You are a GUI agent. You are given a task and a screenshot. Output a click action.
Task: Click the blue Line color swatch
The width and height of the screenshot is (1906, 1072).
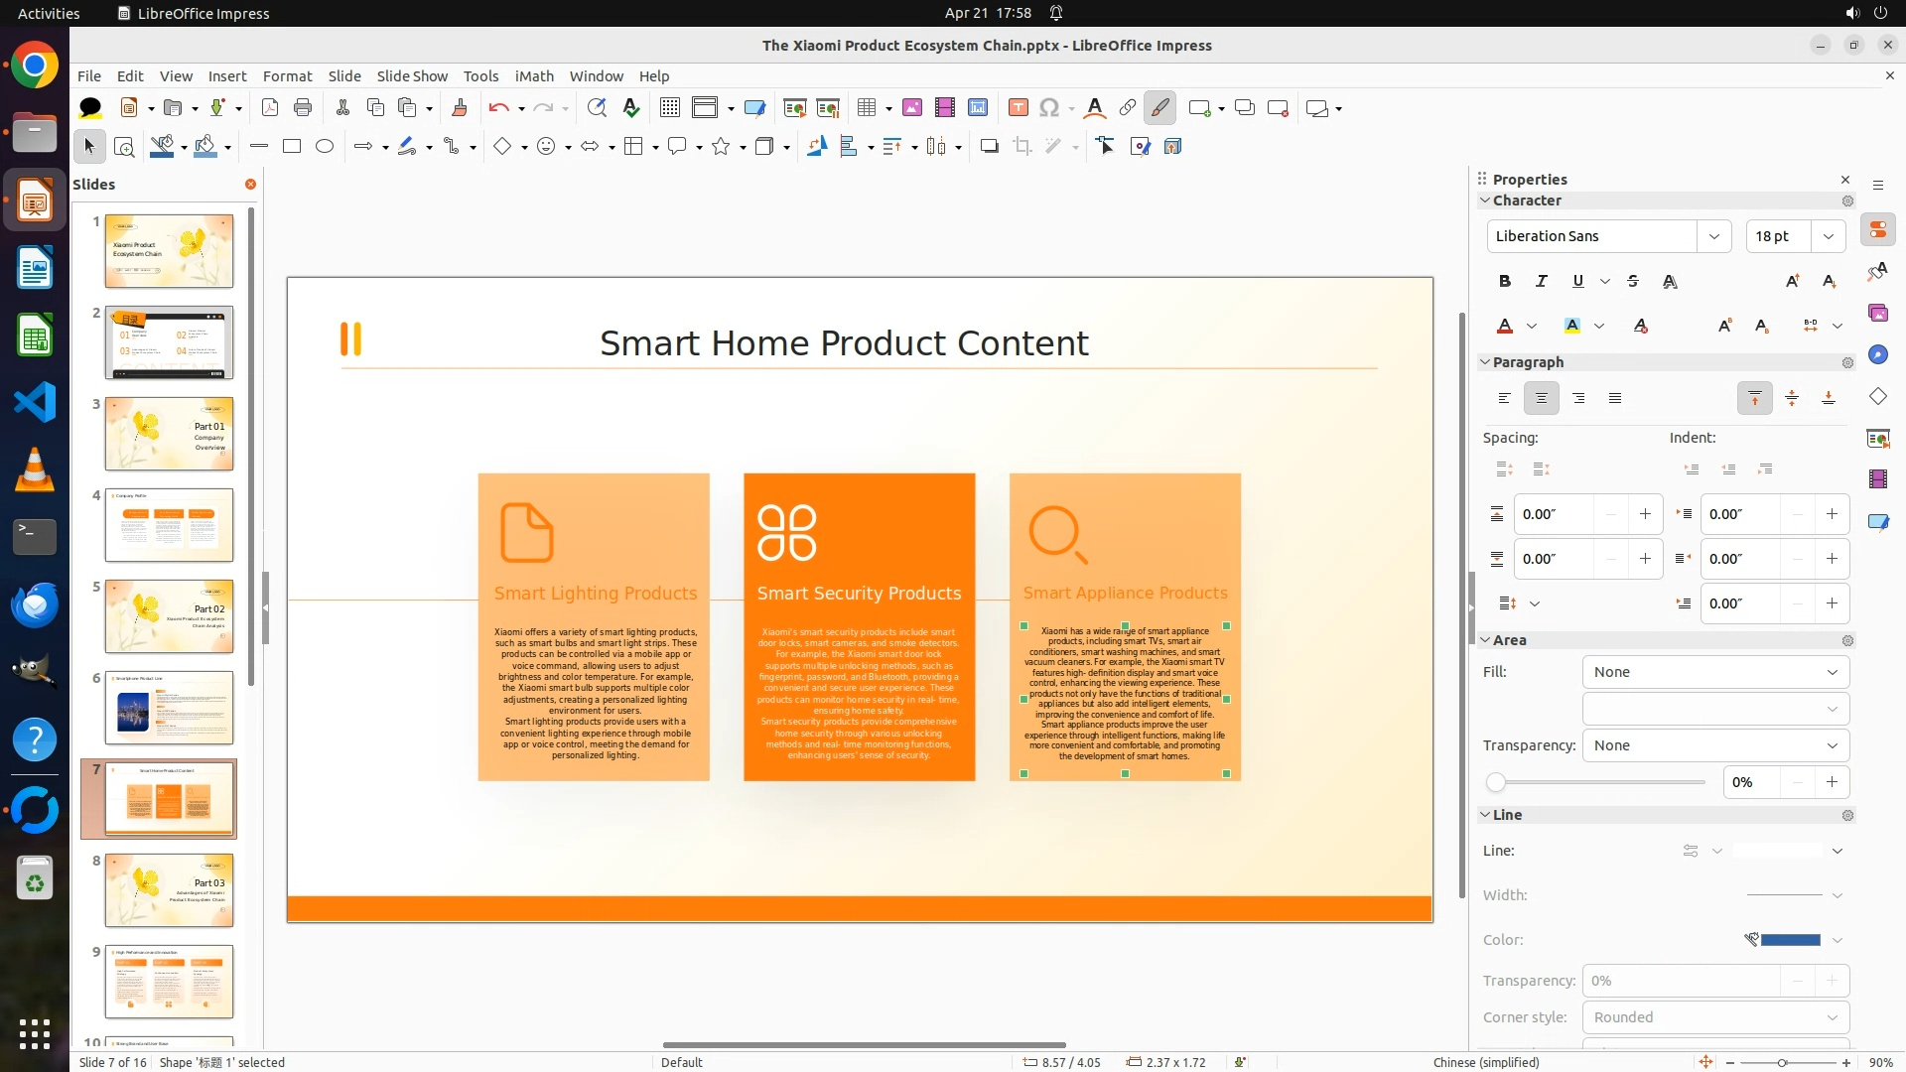tap(1790, 940)
